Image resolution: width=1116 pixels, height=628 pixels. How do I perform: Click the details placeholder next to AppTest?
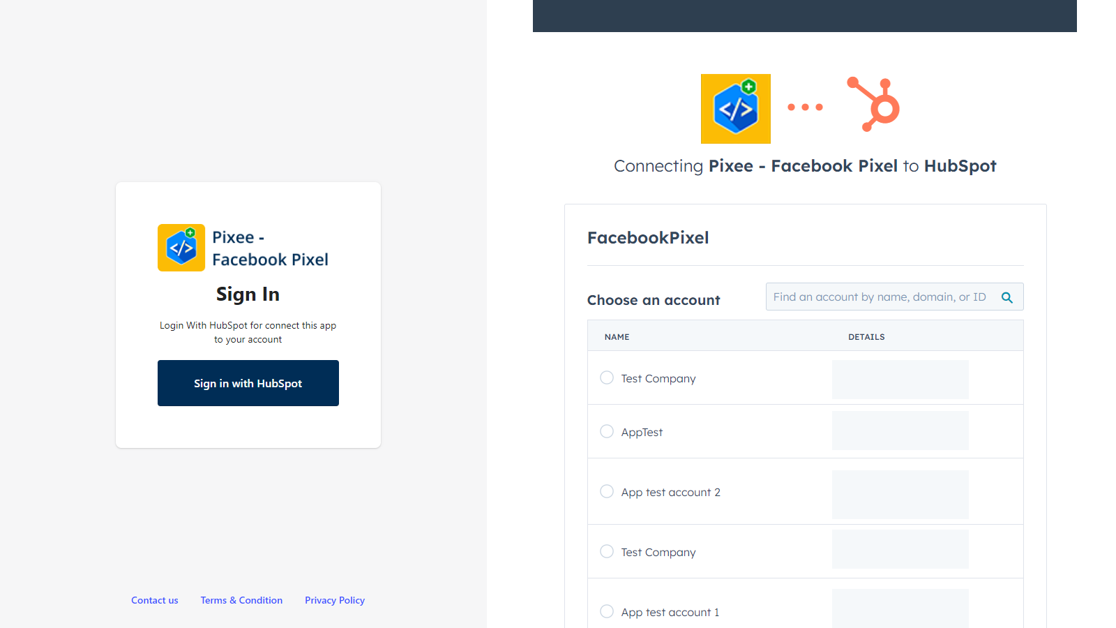pos(900,431)
